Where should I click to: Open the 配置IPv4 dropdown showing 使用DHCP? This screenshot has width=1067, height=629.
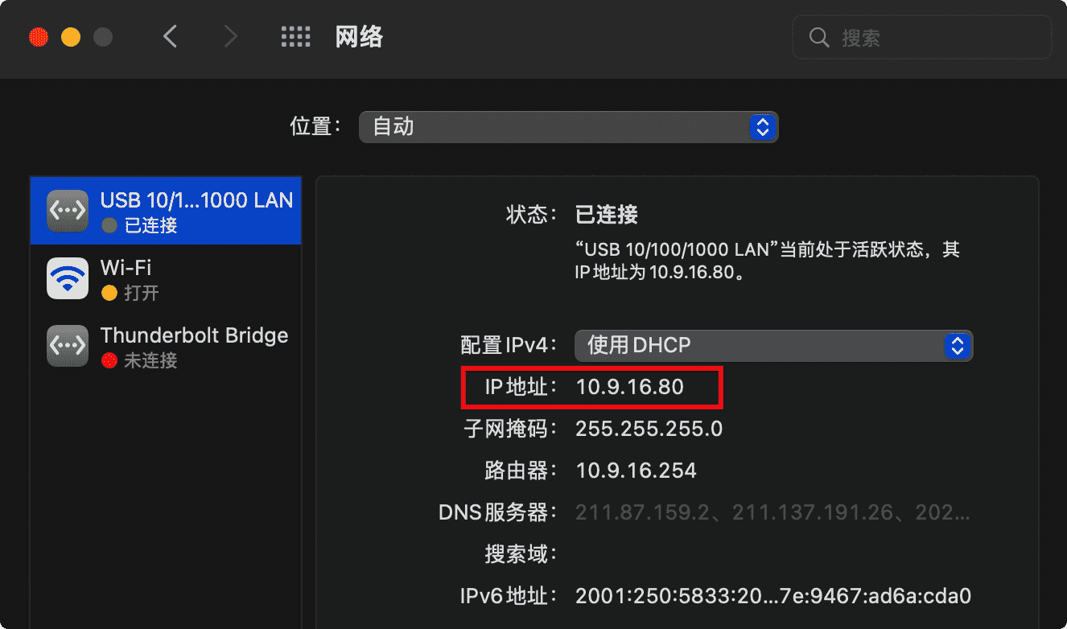772,345
